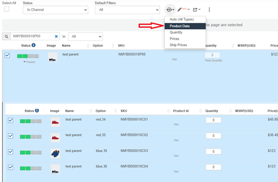This screenshot has height=182, width=278.
Task: Open the Status 'In Channel' dropdown
Action: point(55,10)
